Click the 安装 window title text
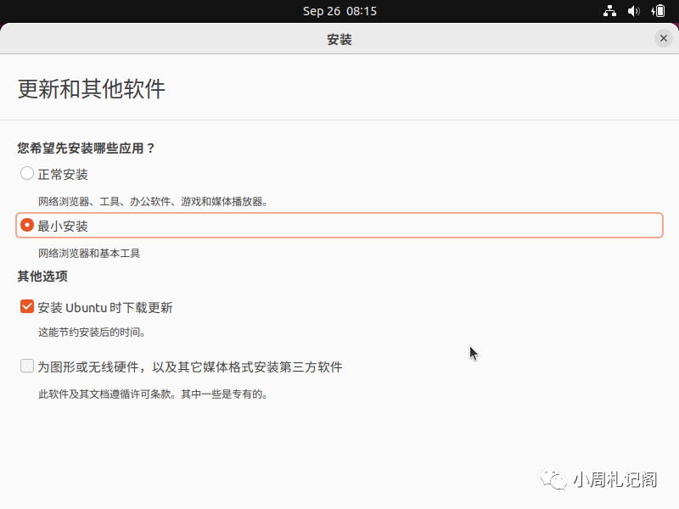 coord(339,39)
